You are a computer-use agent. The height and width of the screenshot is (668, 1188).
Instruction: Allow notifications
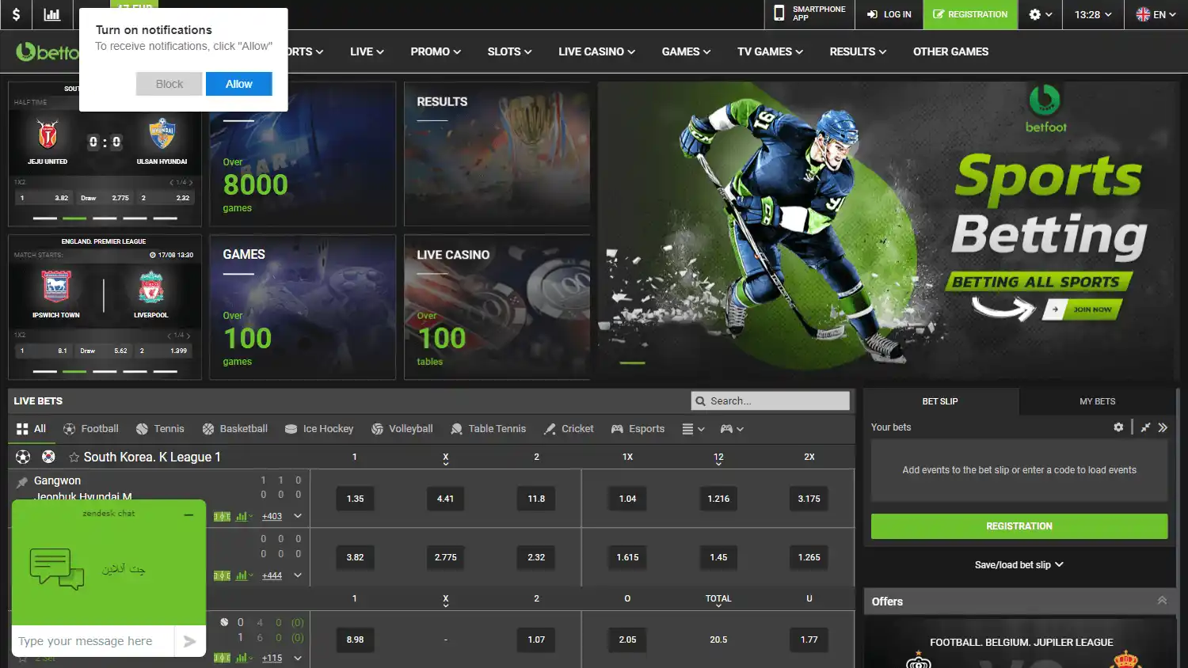[239, 84]
